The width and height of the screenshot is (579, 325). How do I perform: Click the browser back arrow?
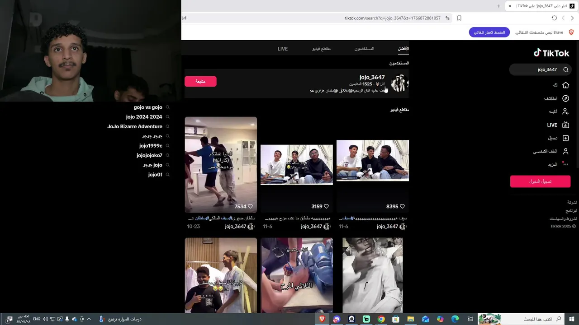tap(572, 18)
